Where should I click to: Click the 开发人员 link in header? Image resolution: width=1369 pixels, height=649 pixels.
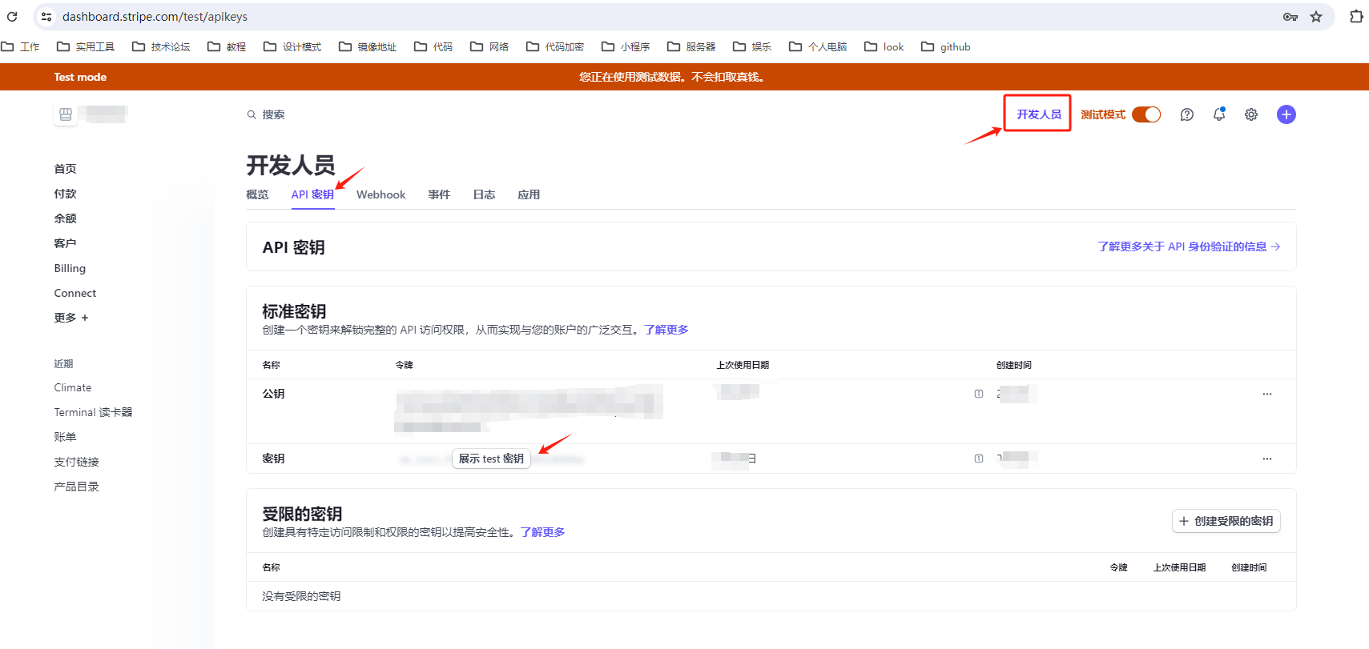tap(1039, 114)
